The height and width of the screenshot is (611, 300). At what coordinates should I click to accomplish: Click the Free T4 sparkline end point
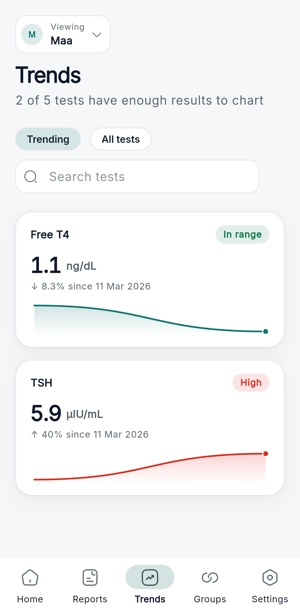pyautogui.click(x=266, y=331)
